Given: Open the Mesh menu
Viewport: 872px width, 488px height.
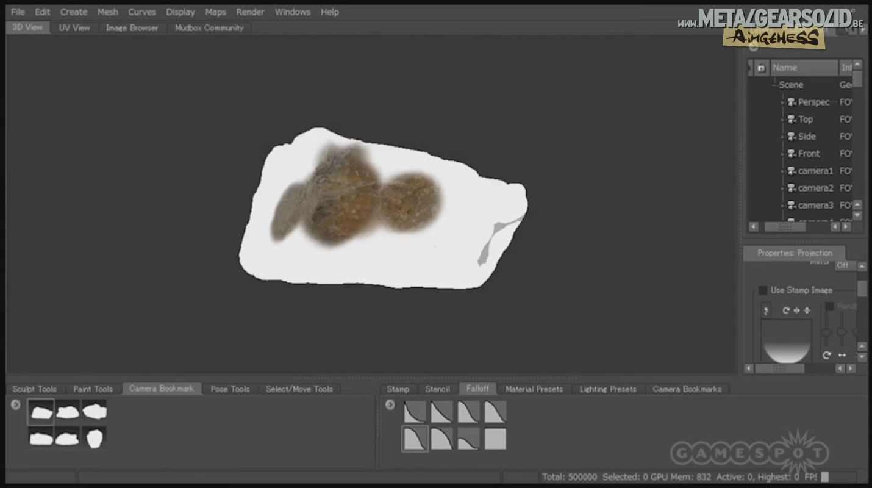Looking at the screenshot, I should (108, 12).
